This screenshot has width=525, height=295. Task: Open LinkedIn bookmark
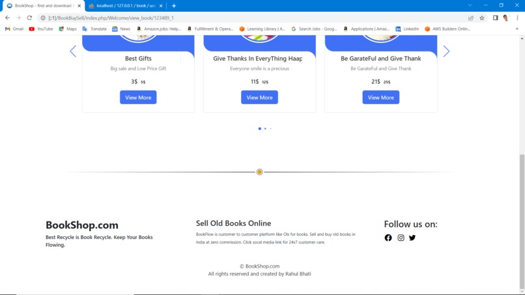click(407, 29)
